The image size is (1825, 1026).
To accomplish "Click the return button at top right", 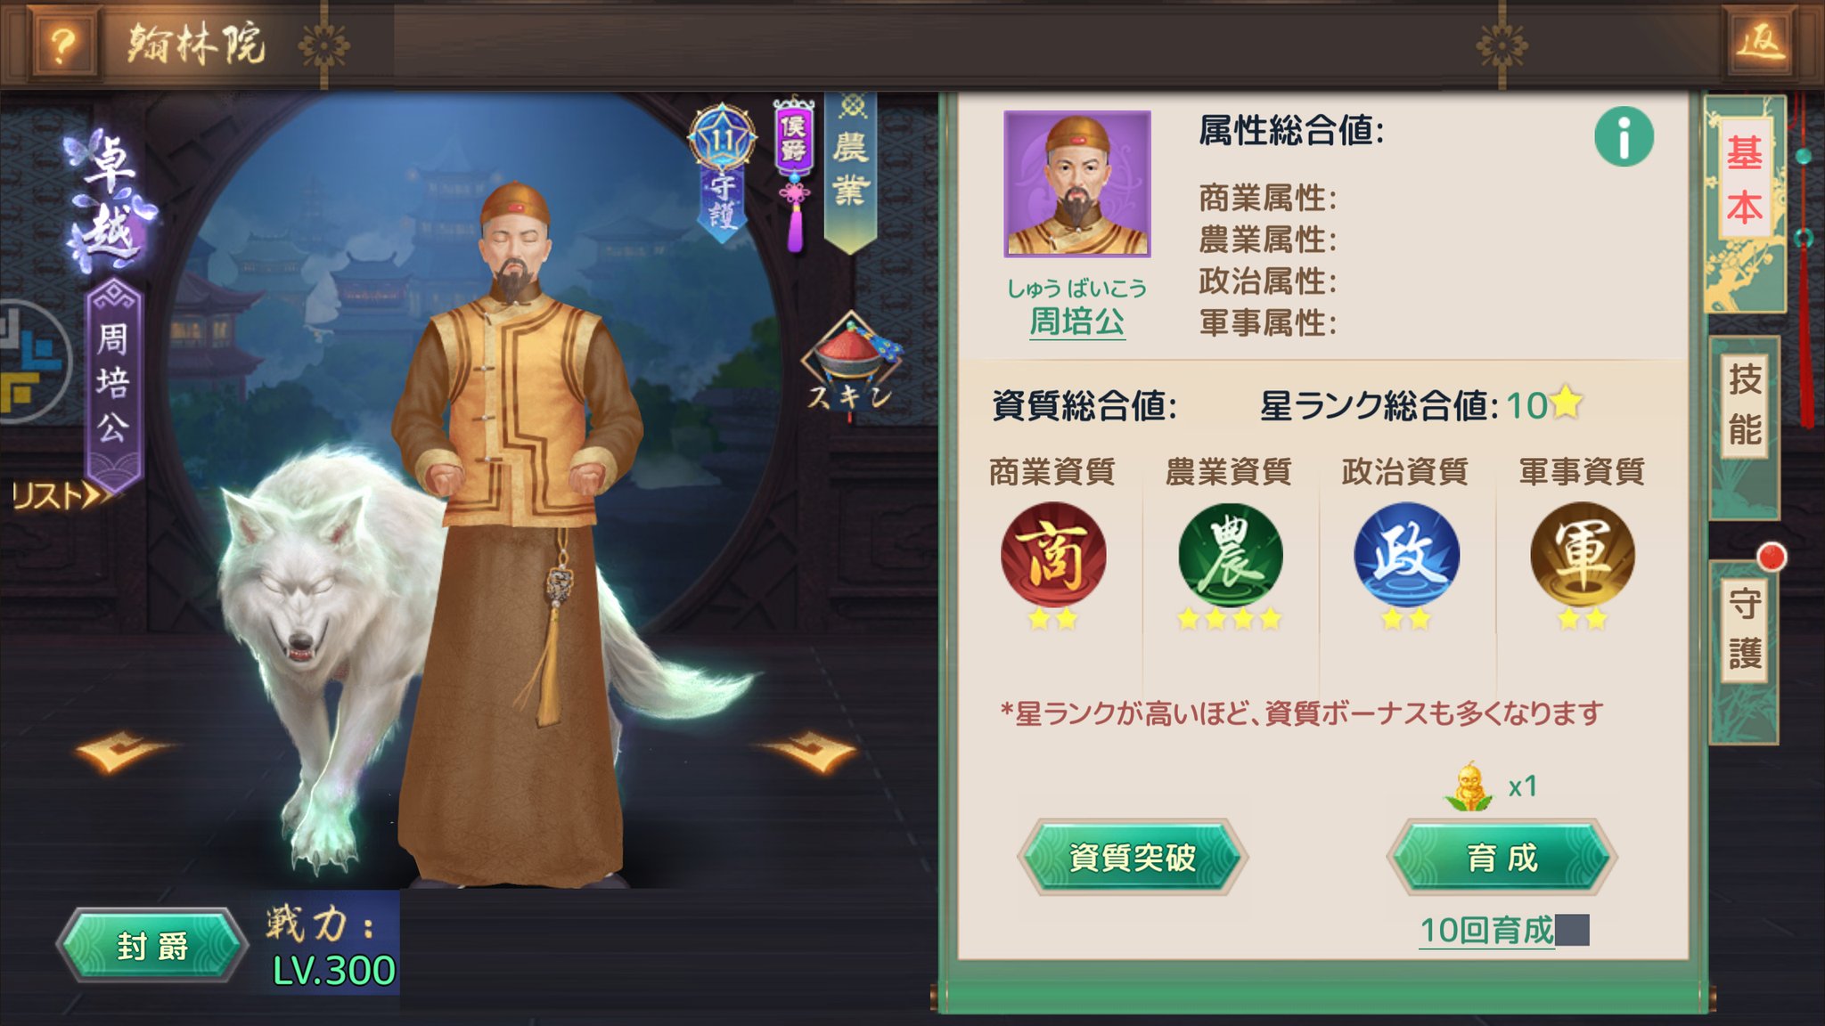I will coord(1758,42).
